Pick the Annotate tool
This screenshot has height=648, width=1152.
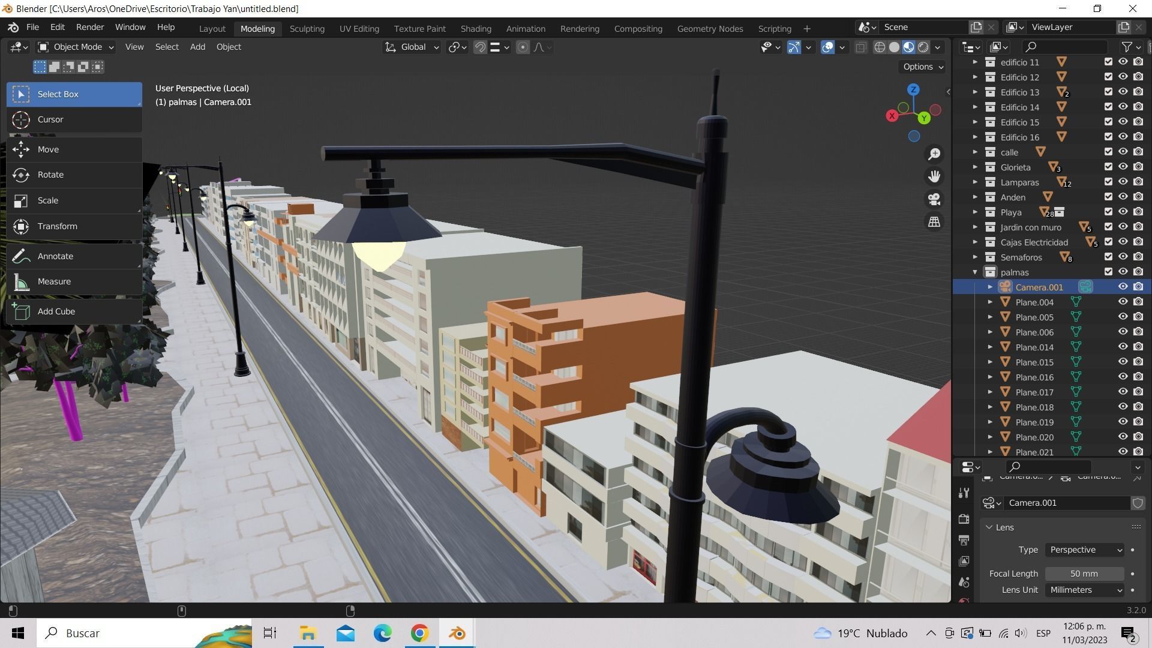(74, 256)
